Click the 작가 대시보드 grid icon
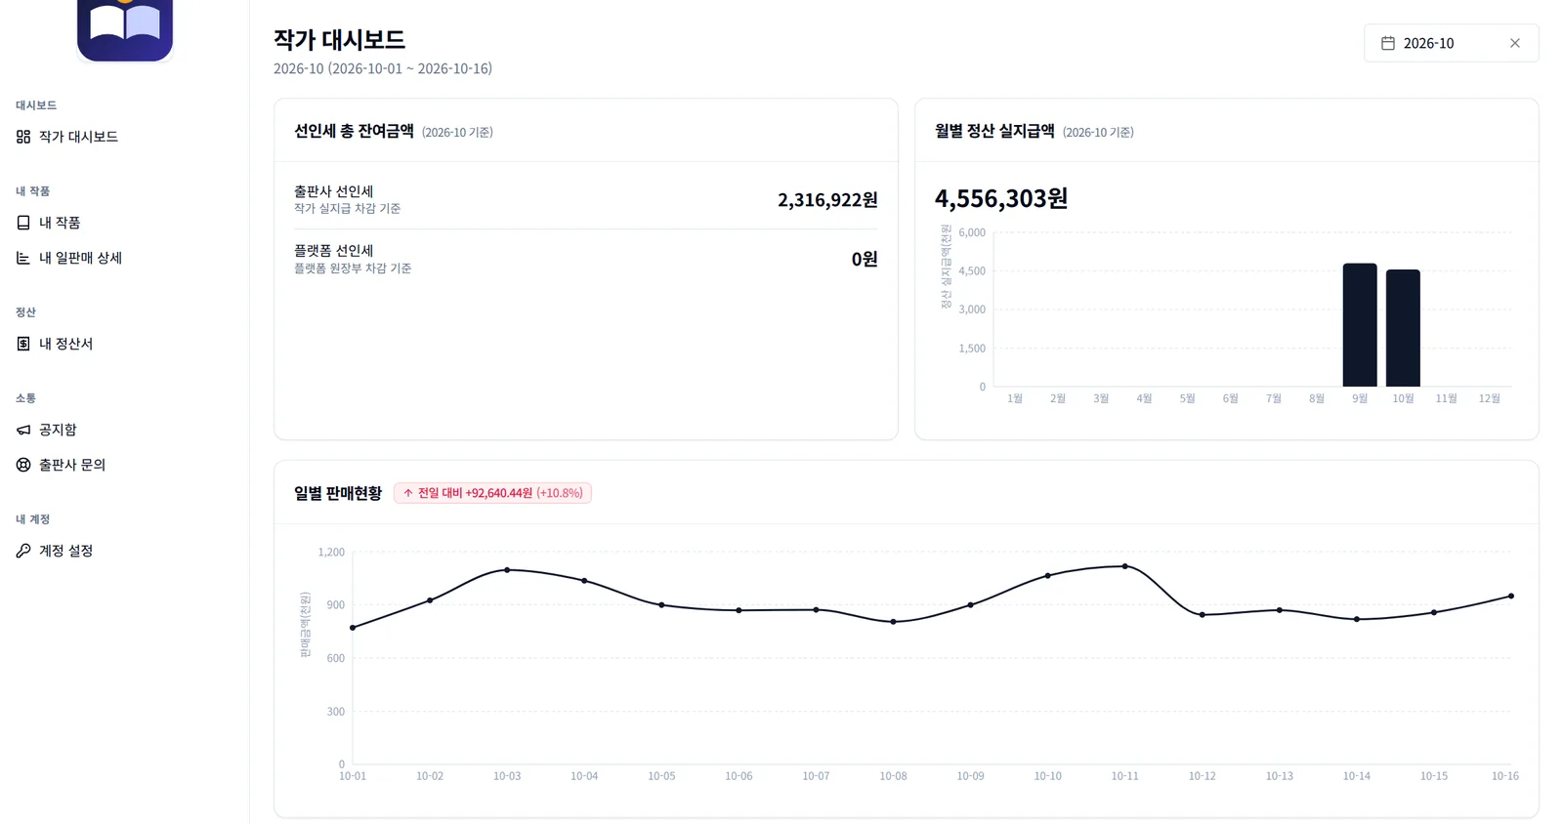1563x824 pixels. click(x=23, y=137)
